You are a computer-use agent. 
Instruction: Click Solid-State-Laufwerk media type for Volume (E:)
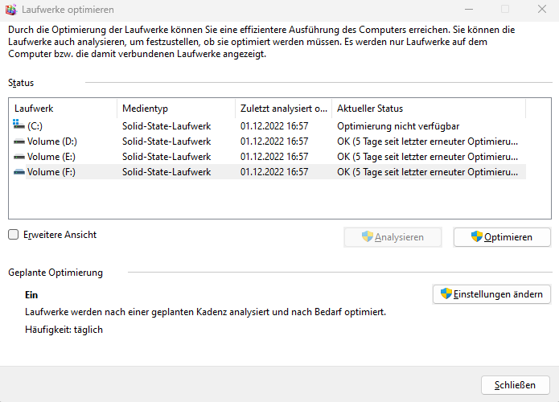click(166, 157)
